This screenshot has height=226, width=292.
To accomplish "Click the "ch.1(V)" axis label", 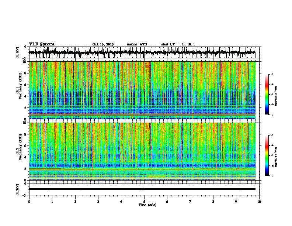I will (x=18, y=52).
